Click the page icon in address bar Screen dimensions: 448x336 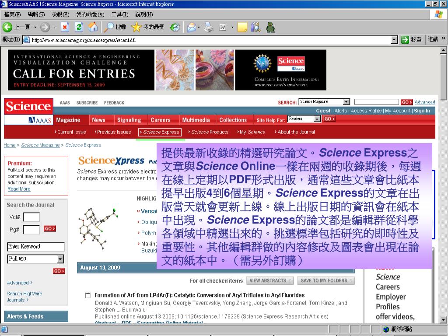coord(26,40)
